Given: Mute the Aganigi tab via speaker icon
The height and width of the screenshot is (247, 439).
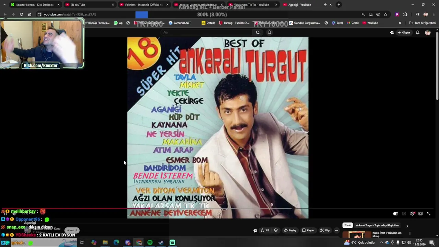Looking at the screenshot, I should (x=325, y=5).
